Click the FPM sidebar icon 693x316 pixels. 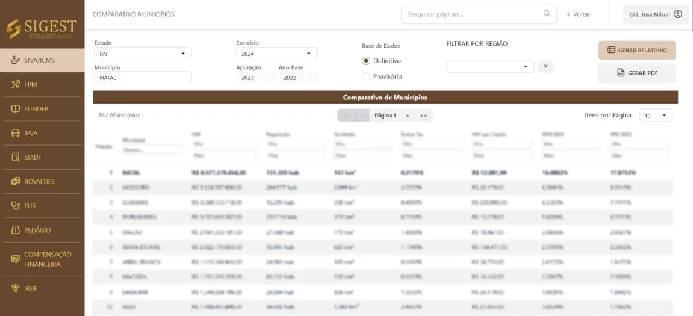coord(16,84)
